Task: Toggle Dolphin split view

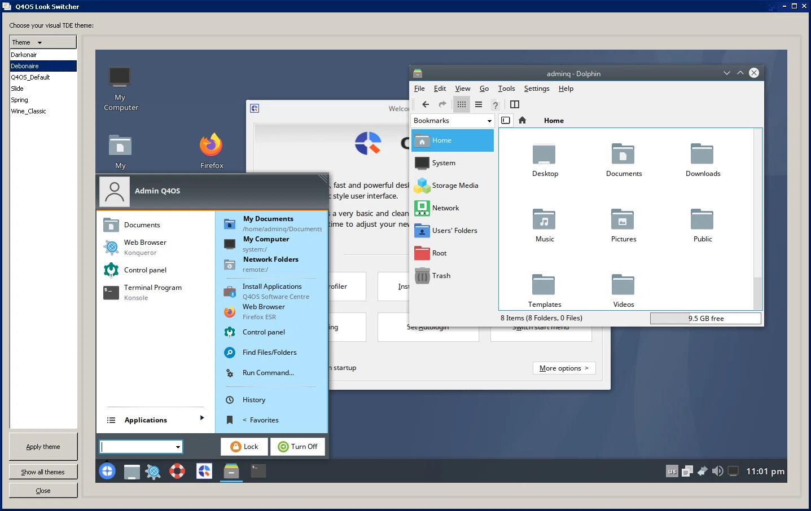Action: (x=515, y=104)
